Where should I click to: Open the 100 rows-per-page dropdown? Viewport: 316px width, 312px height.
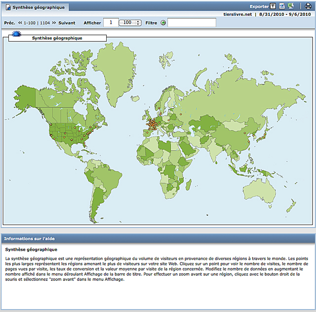tap(131, 23)
